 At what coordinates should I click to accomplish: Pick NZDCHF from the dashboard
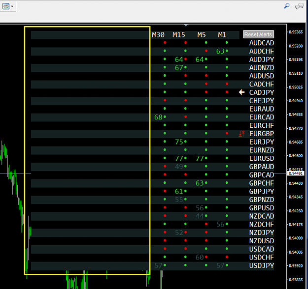pyautogui.click(x=262, y=224)
